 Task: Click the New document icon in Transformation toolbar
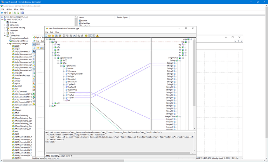[46, 35]
